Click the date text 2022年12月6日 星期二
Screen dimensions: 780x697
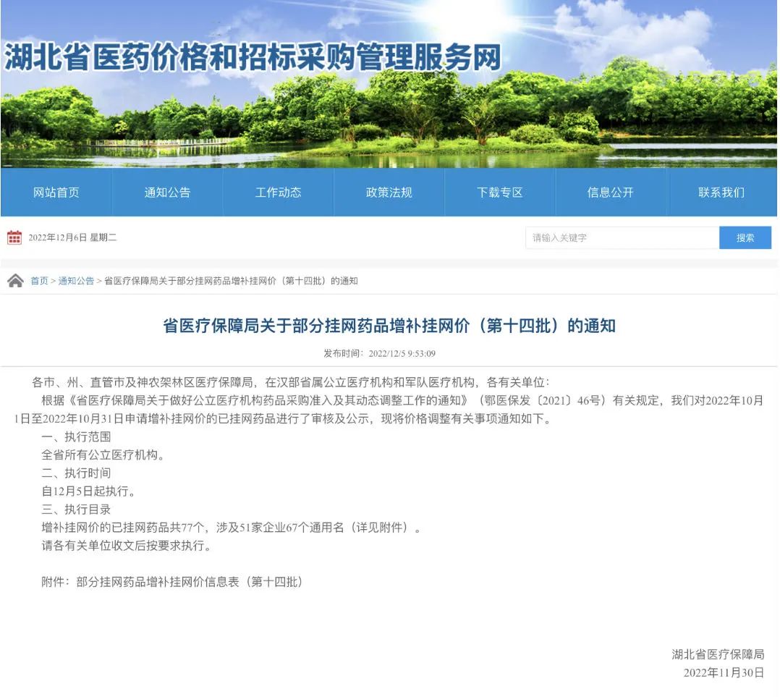(x=72, y=238)
